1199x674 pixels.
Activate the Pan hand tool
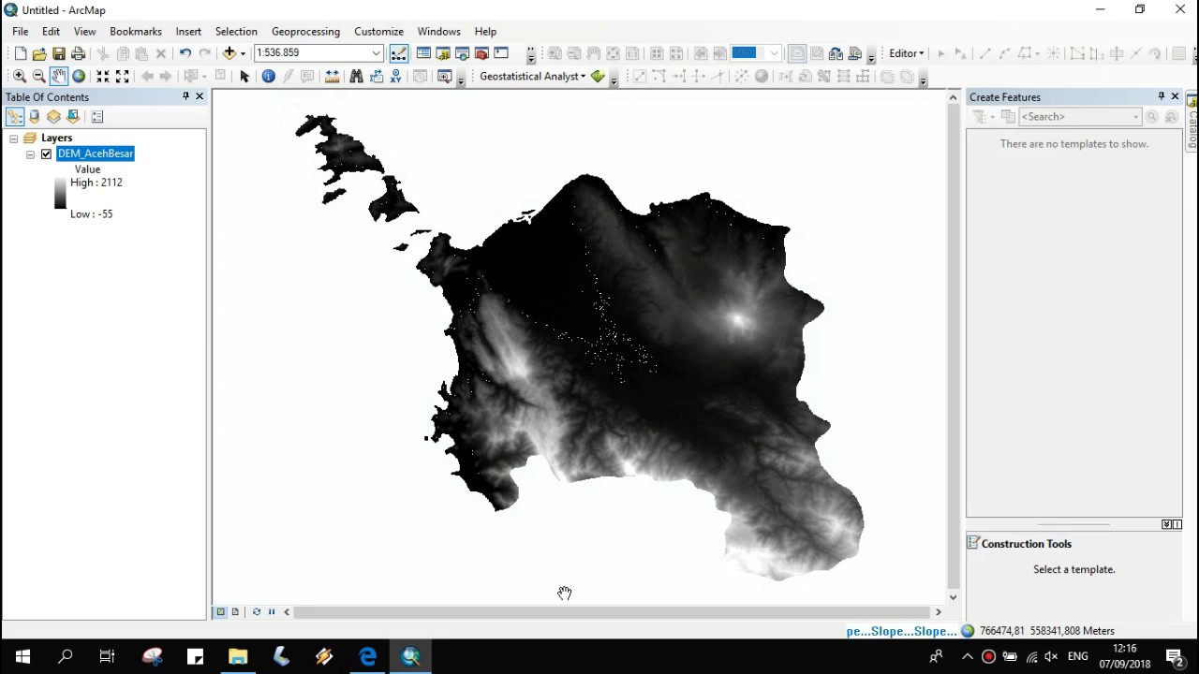pos(59,77)
